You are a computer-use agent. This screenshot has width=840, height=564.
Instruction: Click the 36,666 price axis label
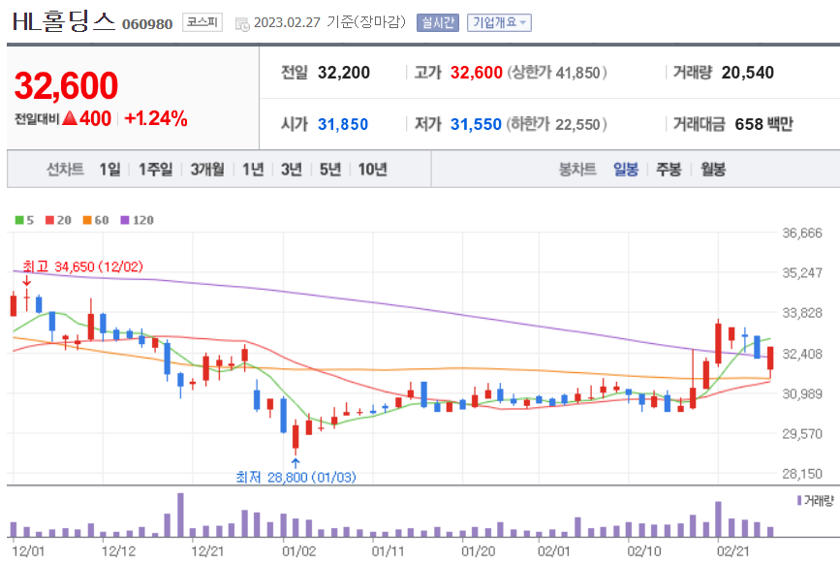[x=802, y=233]
